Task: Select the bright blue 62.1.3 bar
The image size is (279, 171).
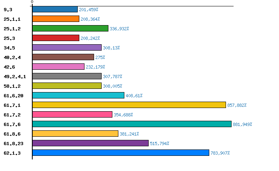Action: [x=120, y=153]
